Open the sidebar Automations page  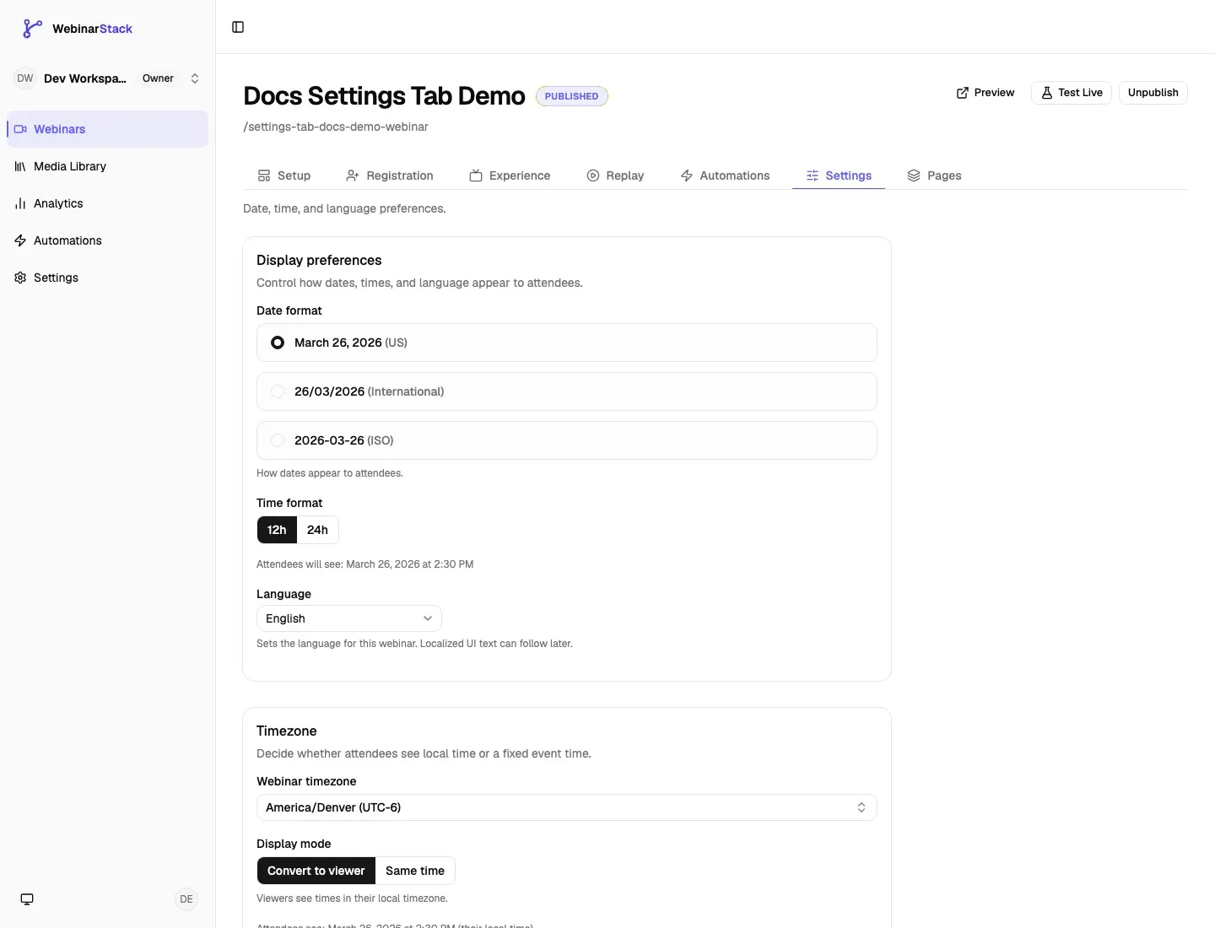(107, 240)
